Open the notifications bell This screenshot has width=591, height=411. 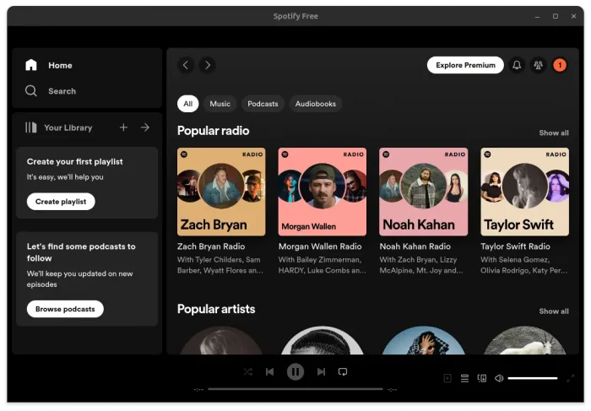click(517, 65)
